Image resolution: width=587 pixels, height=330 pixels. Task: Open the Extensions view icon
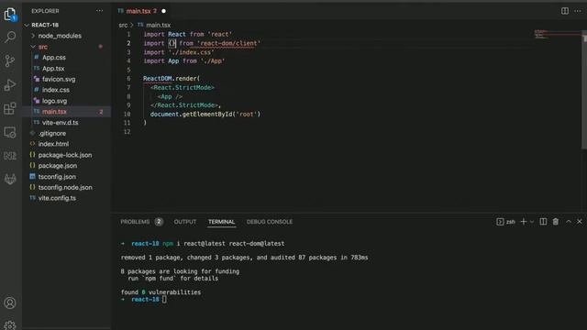coord(10,108)
